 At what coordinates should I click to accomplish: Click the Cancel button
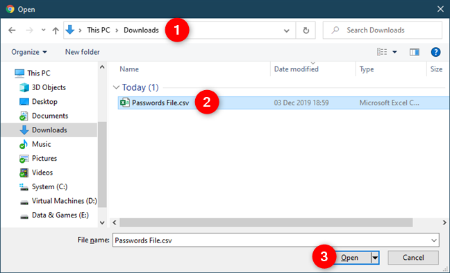413,258
